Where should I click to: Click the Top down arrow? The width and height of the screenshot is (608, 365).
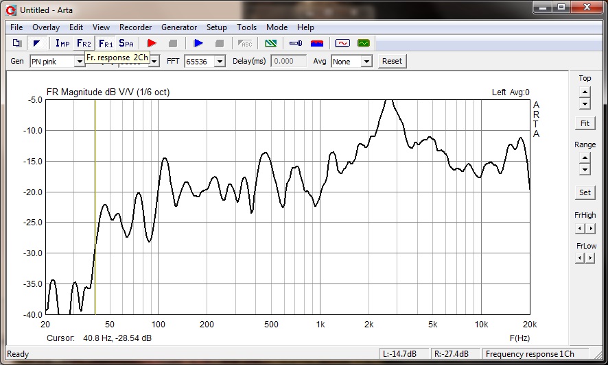pos(585,103)
